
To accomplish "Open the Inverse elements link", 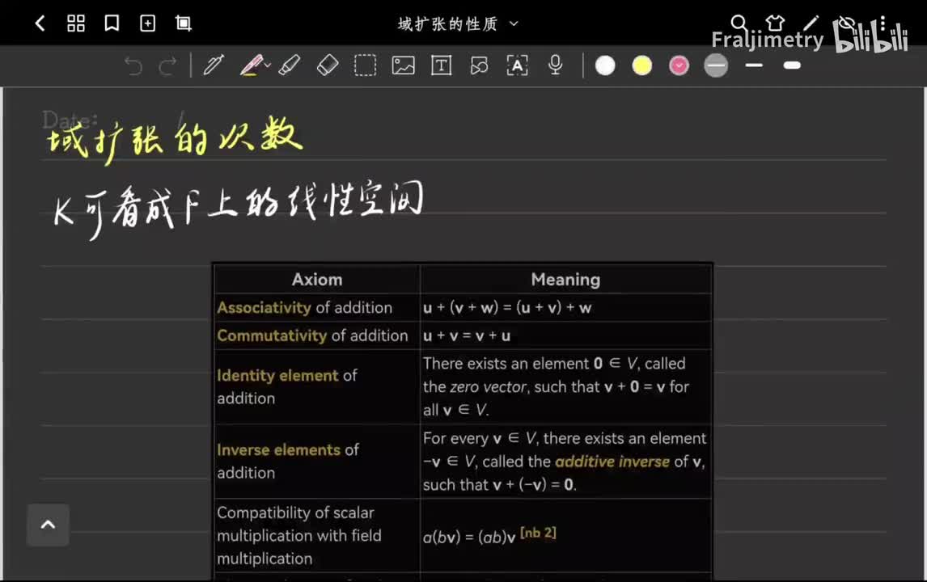I will tap(278, 449).
